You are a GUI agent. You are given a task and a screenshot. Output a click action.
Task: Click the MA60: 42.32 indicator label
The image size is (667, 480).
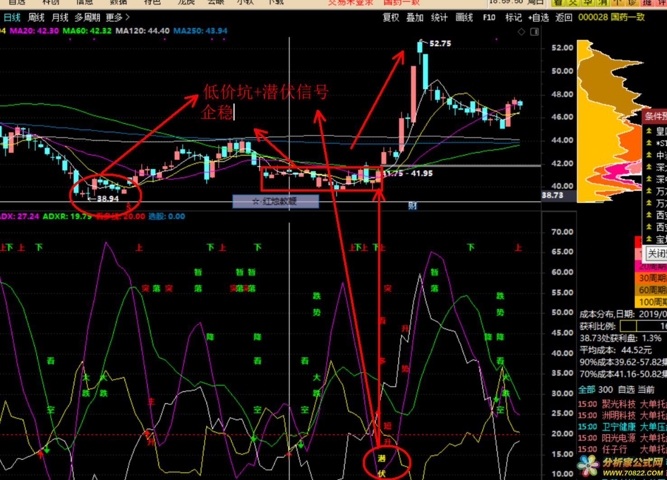[87, 31]
